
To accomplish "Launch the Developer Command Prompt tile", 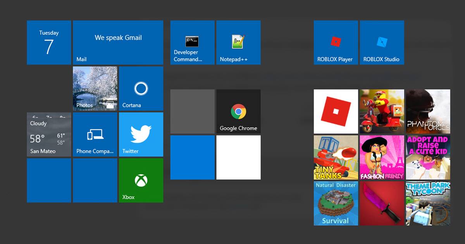I will pyautogui.click(x=192, y=43).
